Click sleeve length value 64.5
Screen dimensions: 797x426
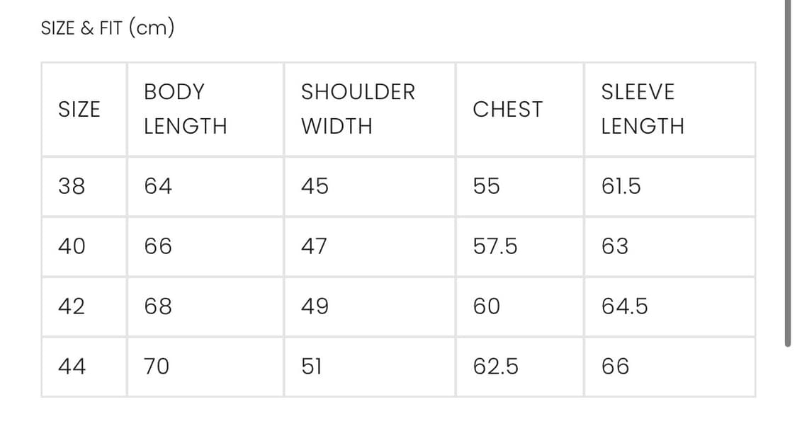pos(624,306)
